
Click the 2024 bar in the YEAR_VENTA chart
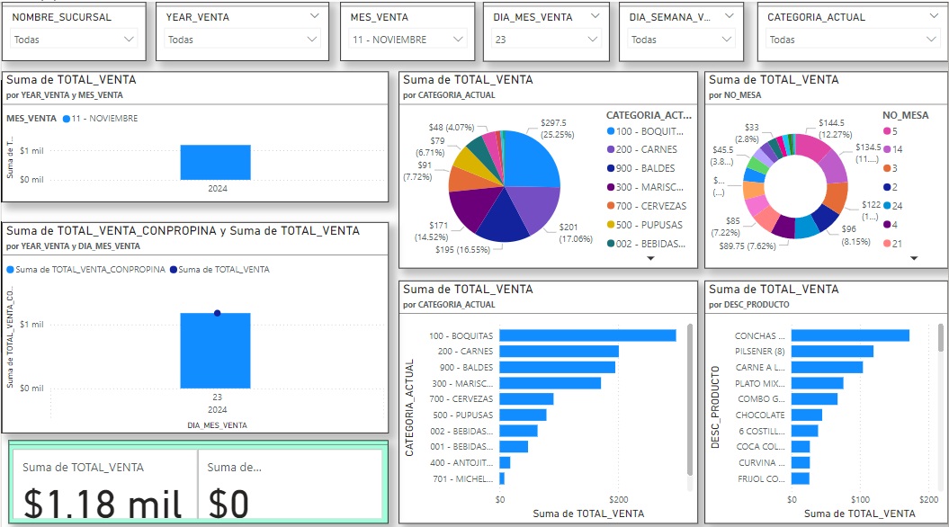(215, 162)
